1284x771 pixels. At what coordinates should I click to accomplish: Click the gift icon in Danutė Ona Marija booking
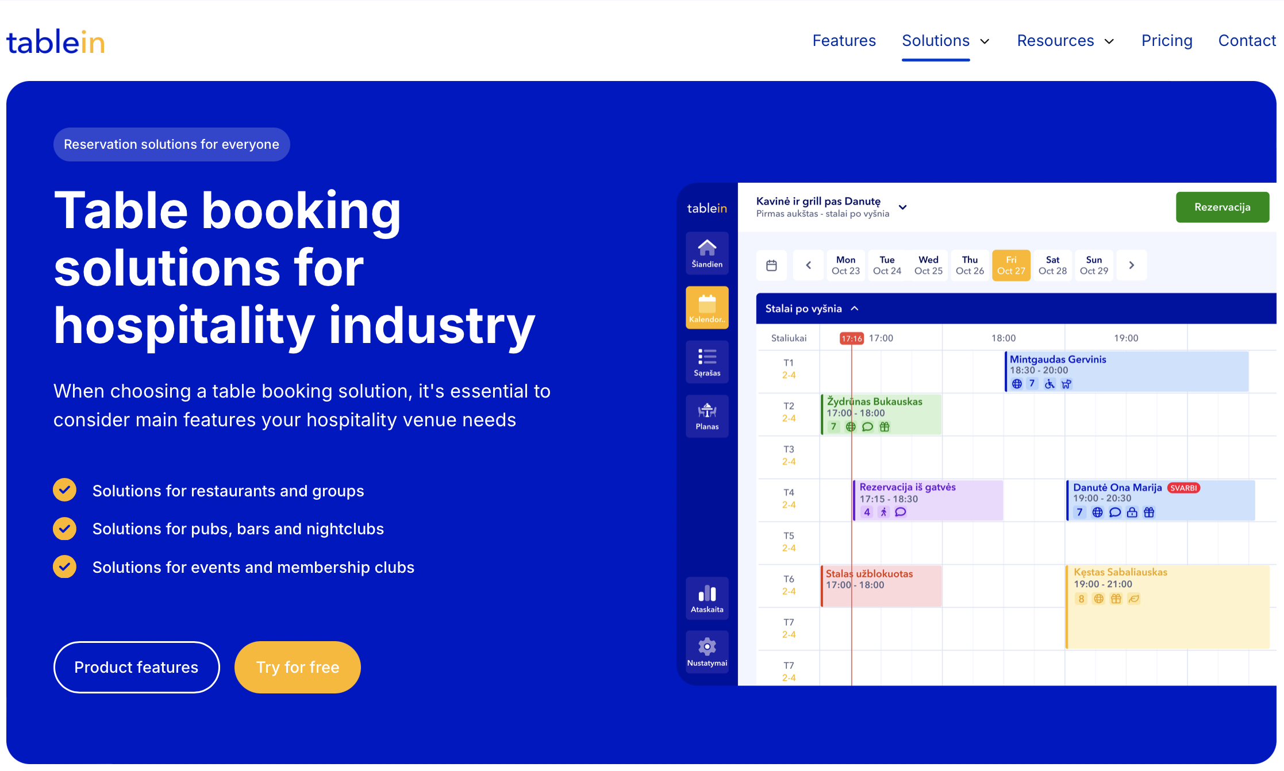point(1149,512)
